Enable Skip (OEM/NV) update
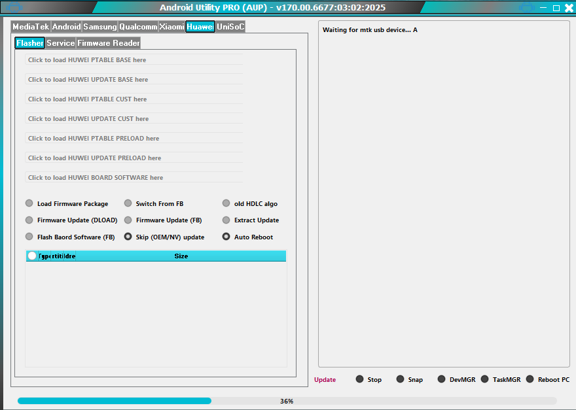This screenshot has height=410, width=576. (x=128, y=236)
